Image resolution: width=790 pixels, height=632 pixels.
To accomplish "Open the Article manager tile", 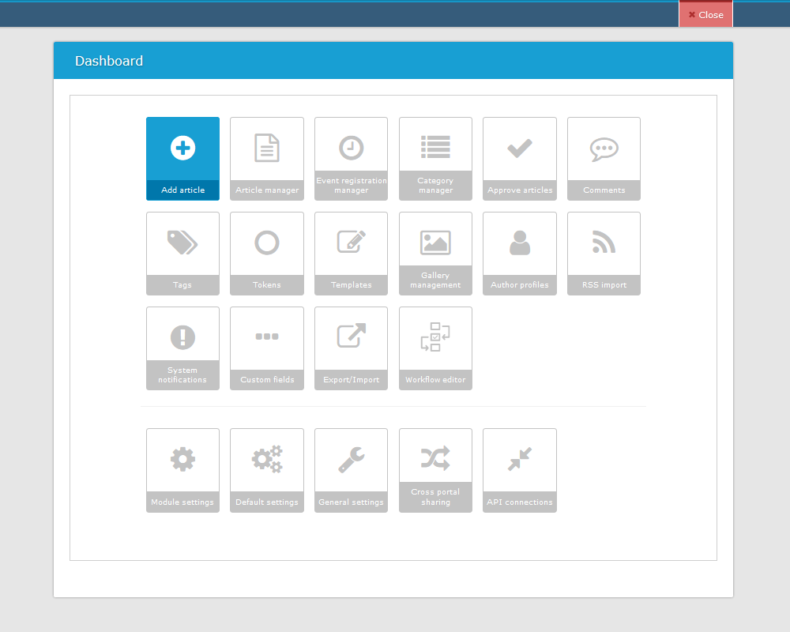I will [x=267, y=158].
